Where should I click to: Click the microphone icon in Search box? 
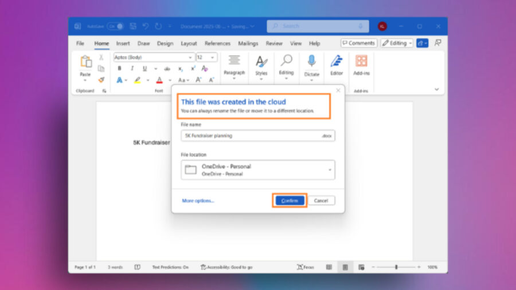[361, 26]
